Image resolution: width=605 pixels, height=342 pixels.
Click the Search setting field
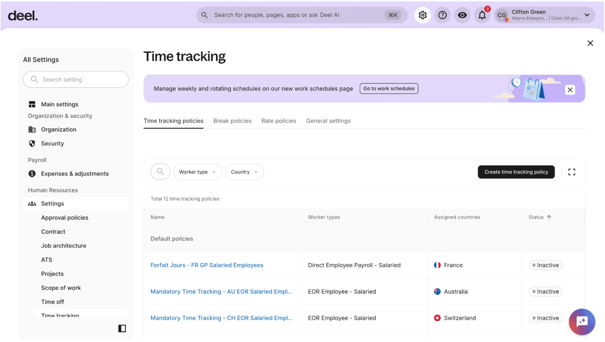pyautogui.click(x=76, y=80)
